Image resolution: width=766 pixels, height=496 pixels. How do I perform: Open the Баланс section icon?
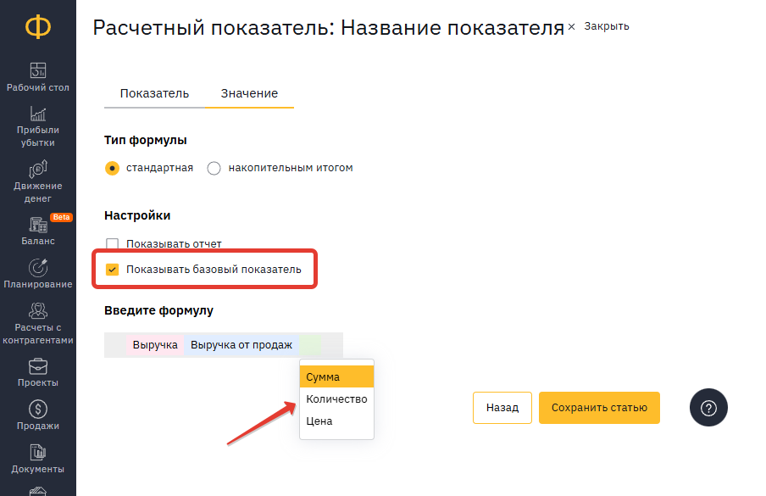coord(38,225)
